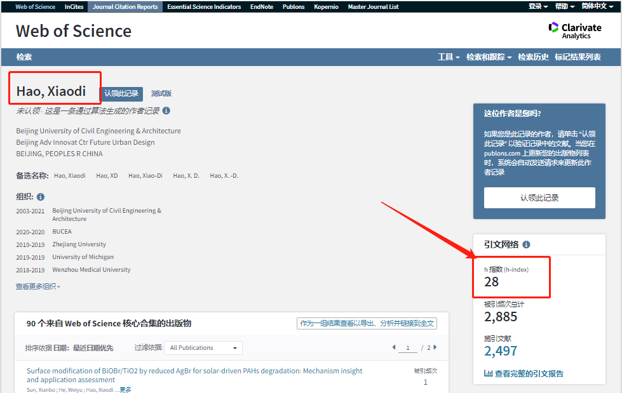
Task: Click times cited count 1 of first publication
Action: click(x=425, y=382)
